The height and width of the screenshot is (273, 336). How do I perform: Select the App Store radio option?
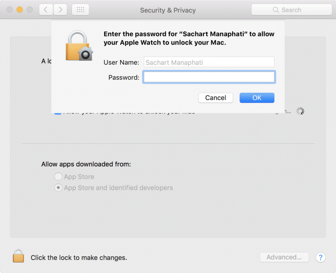point(58,177)
